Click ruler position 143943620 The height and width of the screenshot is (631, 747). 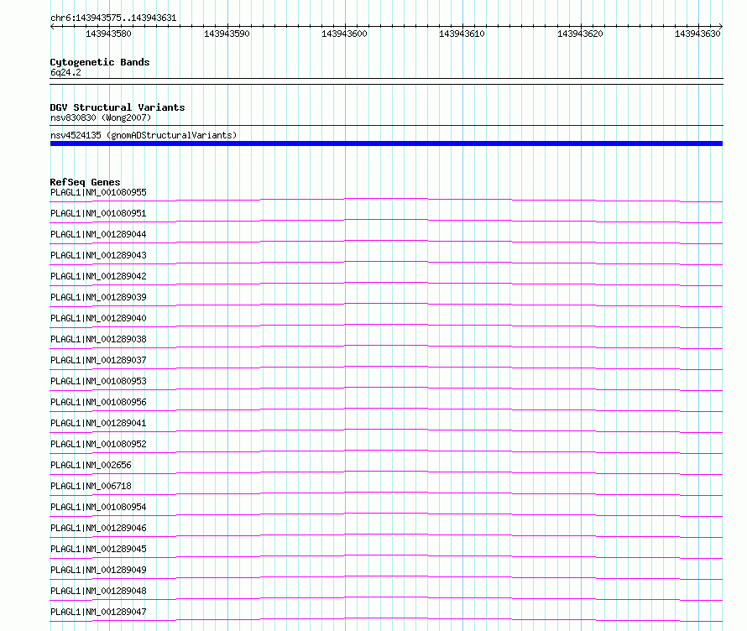click(x=580, y=34)
